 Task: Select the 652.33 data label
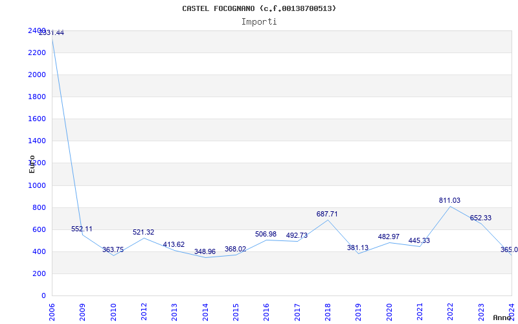coord(480,218)
